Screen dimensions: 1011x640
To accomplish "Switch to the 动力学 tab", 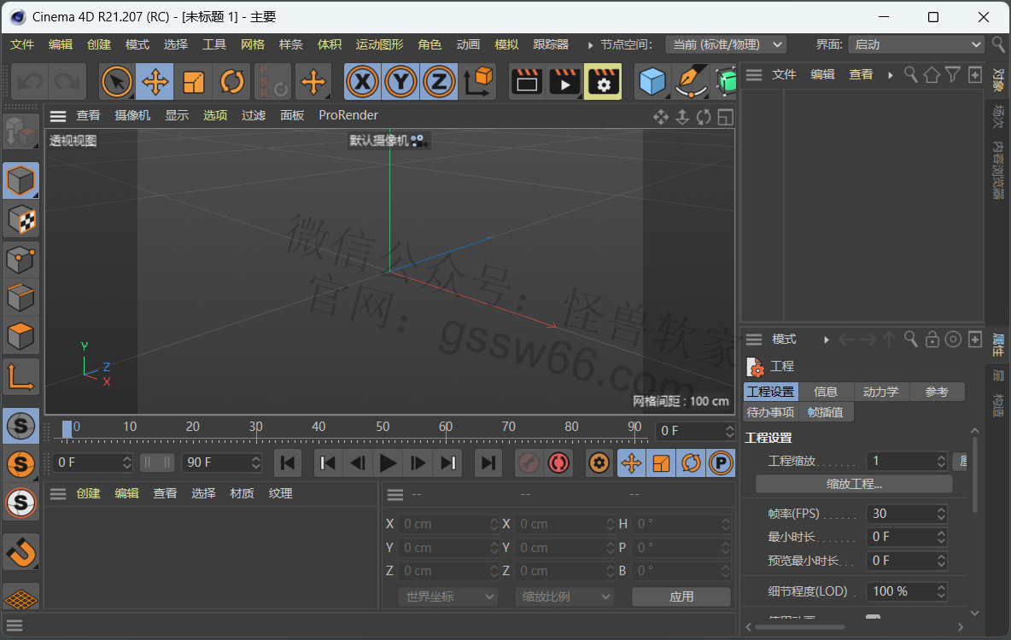I will click(x=880, y=392).
